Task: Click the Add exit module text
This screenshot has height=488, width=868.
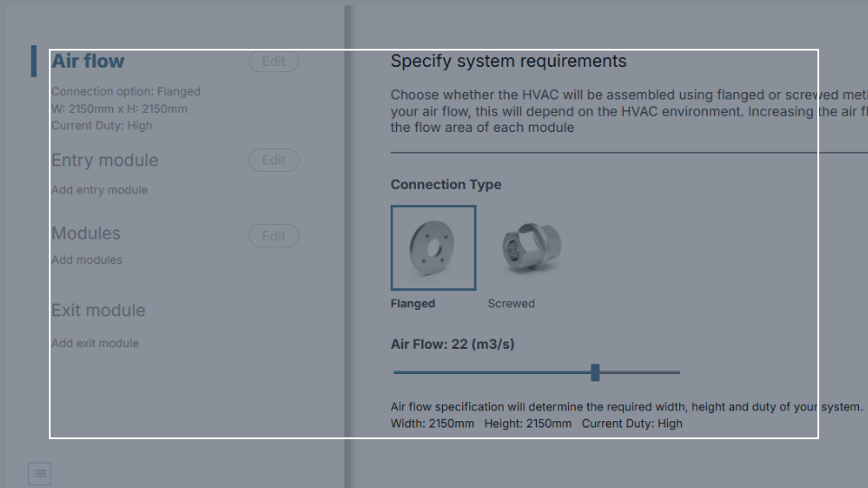Action: click(x=95, y=343)
